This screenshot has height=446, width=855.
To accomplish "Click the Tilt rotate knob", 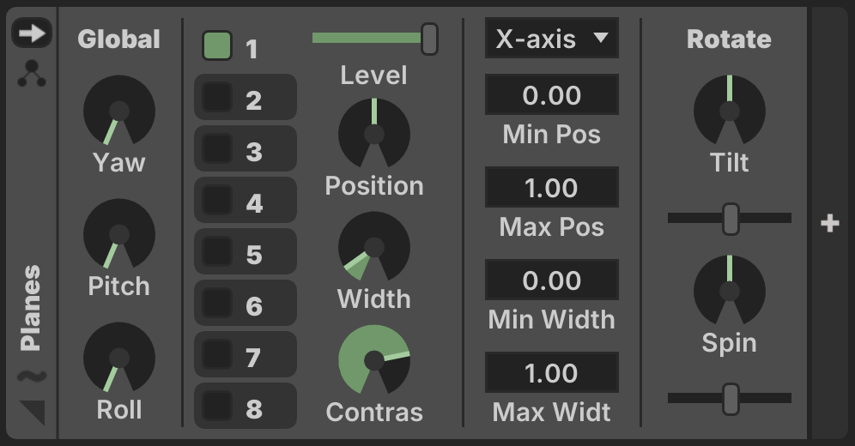I will tap(729, 111).
